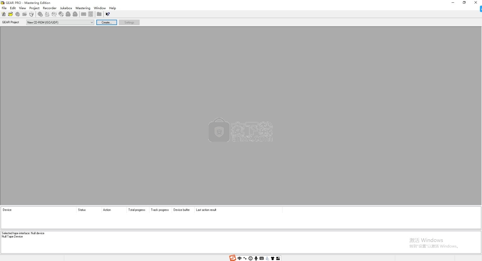482x261 pixels.
Task: Open the Project menu
Action: tap(34, 8)
